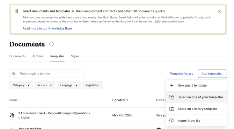Sort by the Name column header
This screenshot has height=129, width=234.
15,100
